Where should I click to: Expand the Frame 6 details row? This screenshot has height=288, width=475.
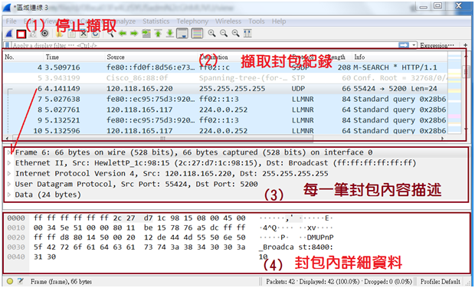9,152
